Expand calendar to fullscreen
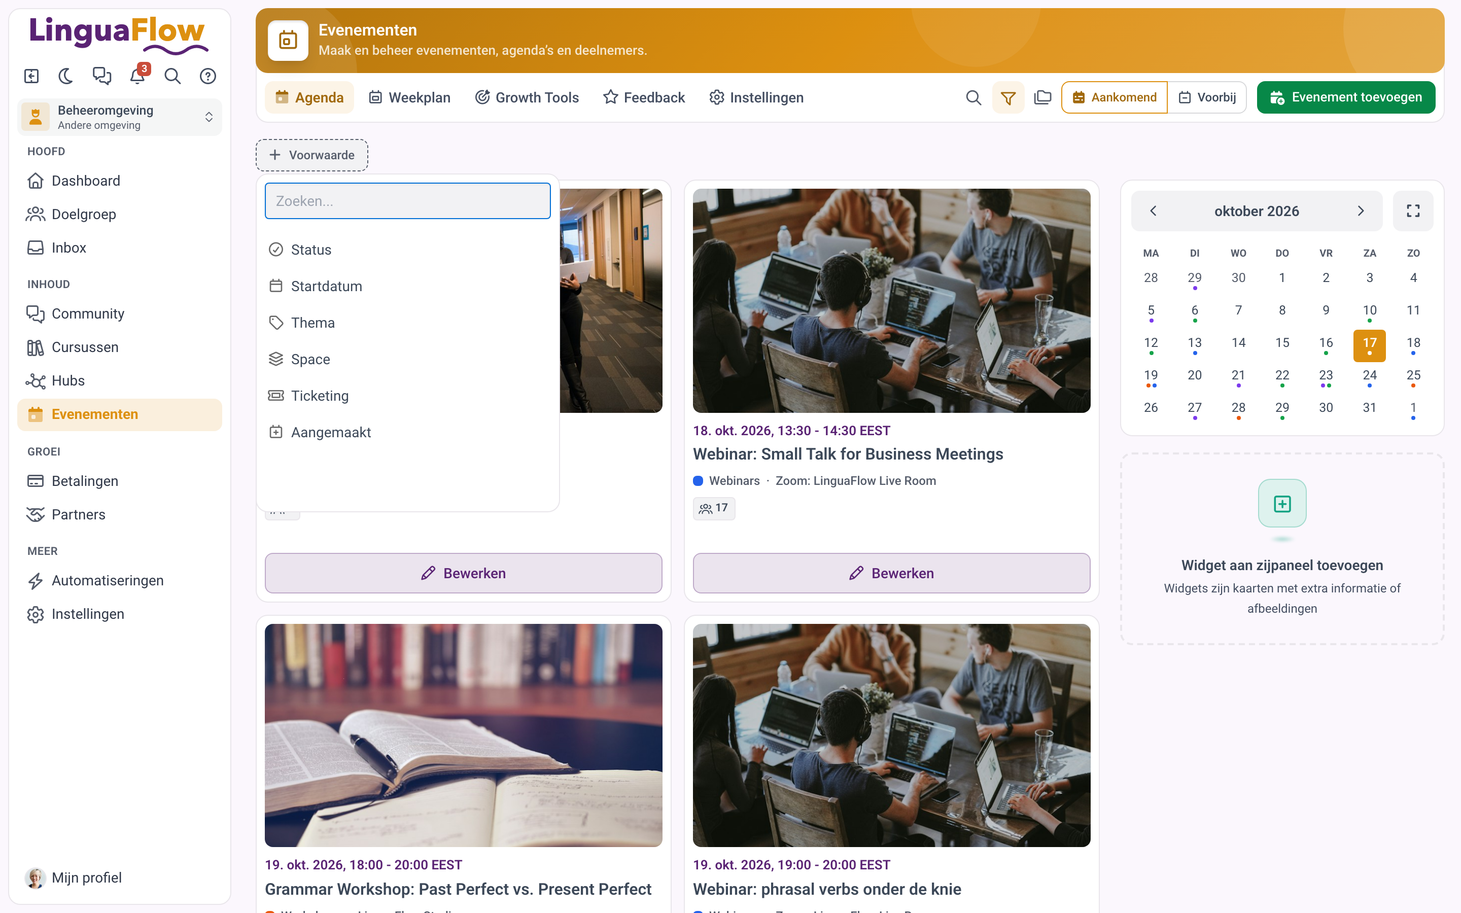This screenshot has height=913, width=1461. point(1413,210)
